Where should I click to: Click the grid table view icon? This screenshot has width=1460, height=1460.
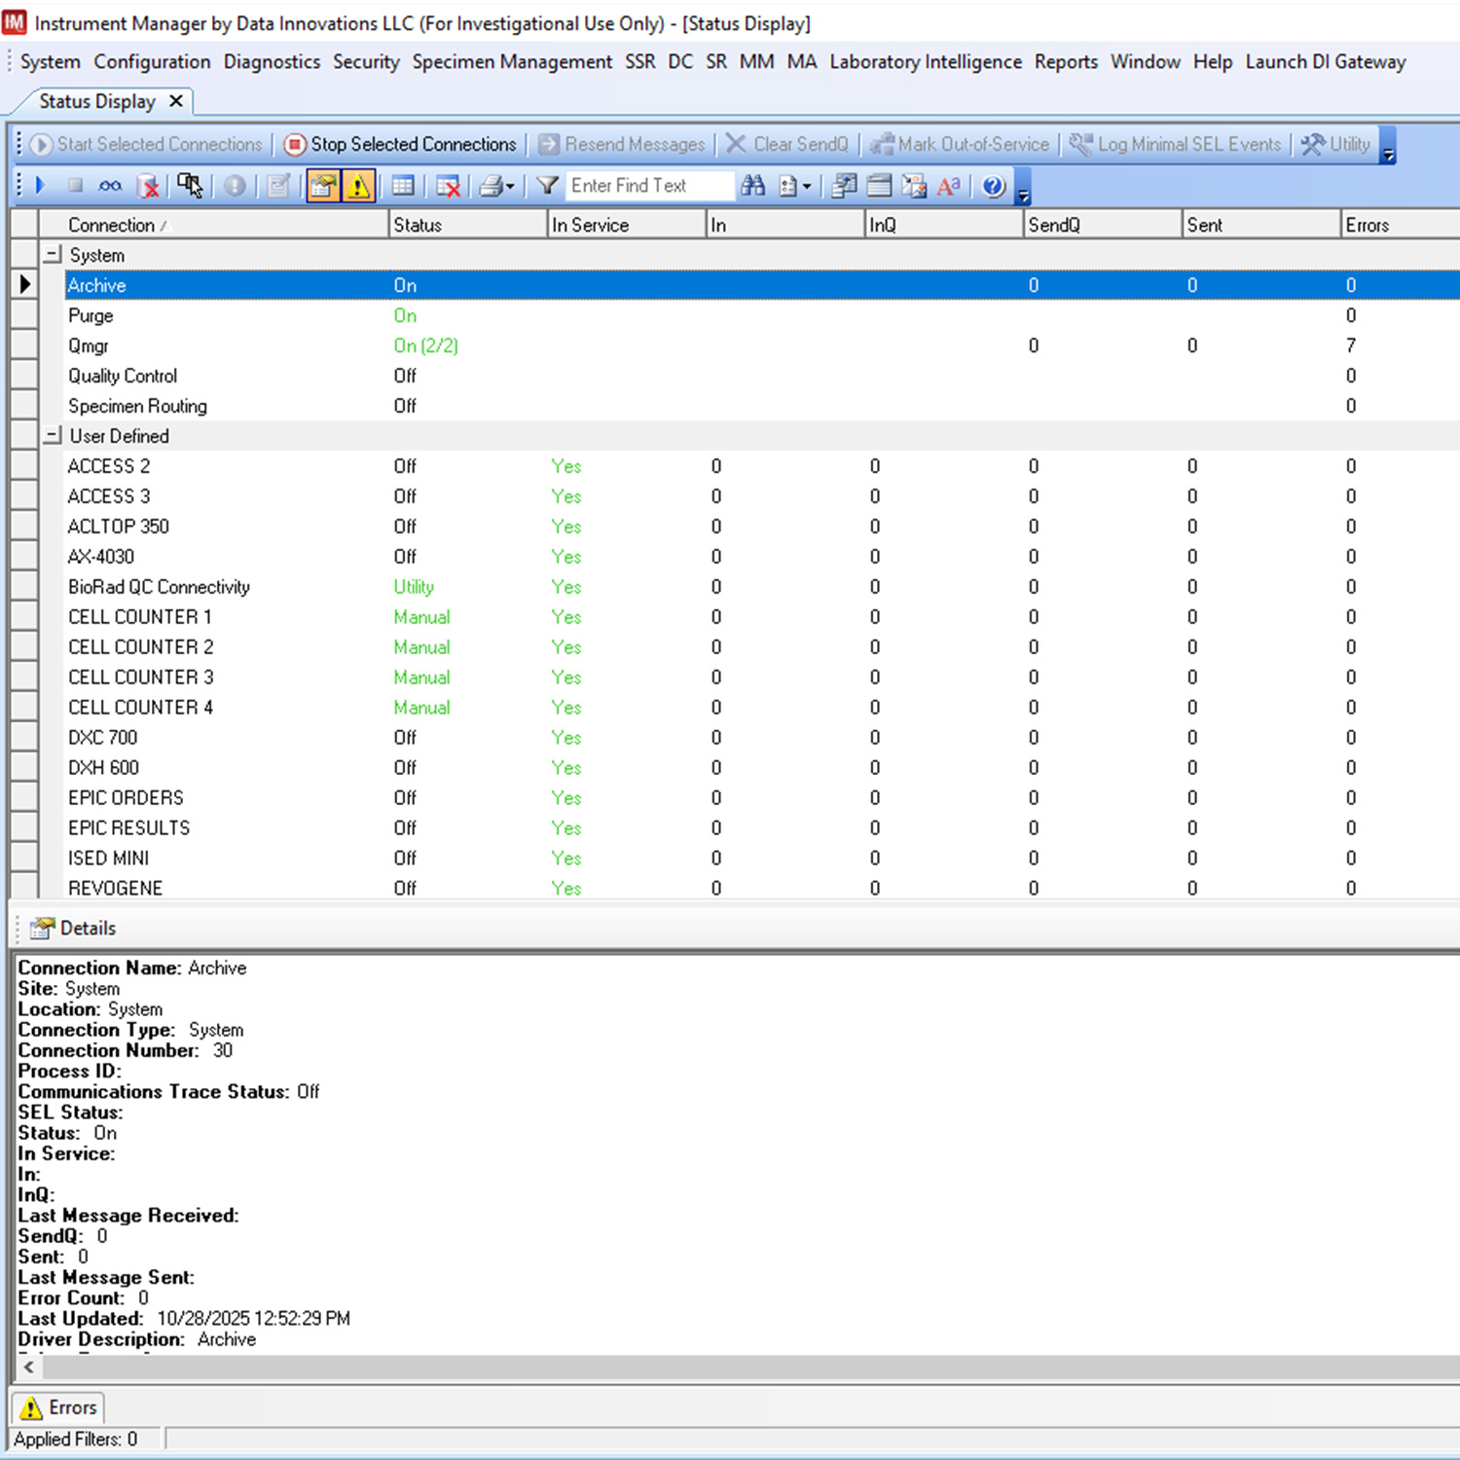403,185
